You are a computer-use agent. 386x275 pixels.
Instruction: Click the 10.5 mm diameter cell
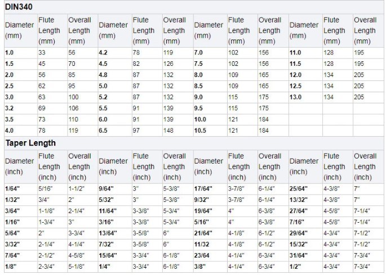click(200, 130)
